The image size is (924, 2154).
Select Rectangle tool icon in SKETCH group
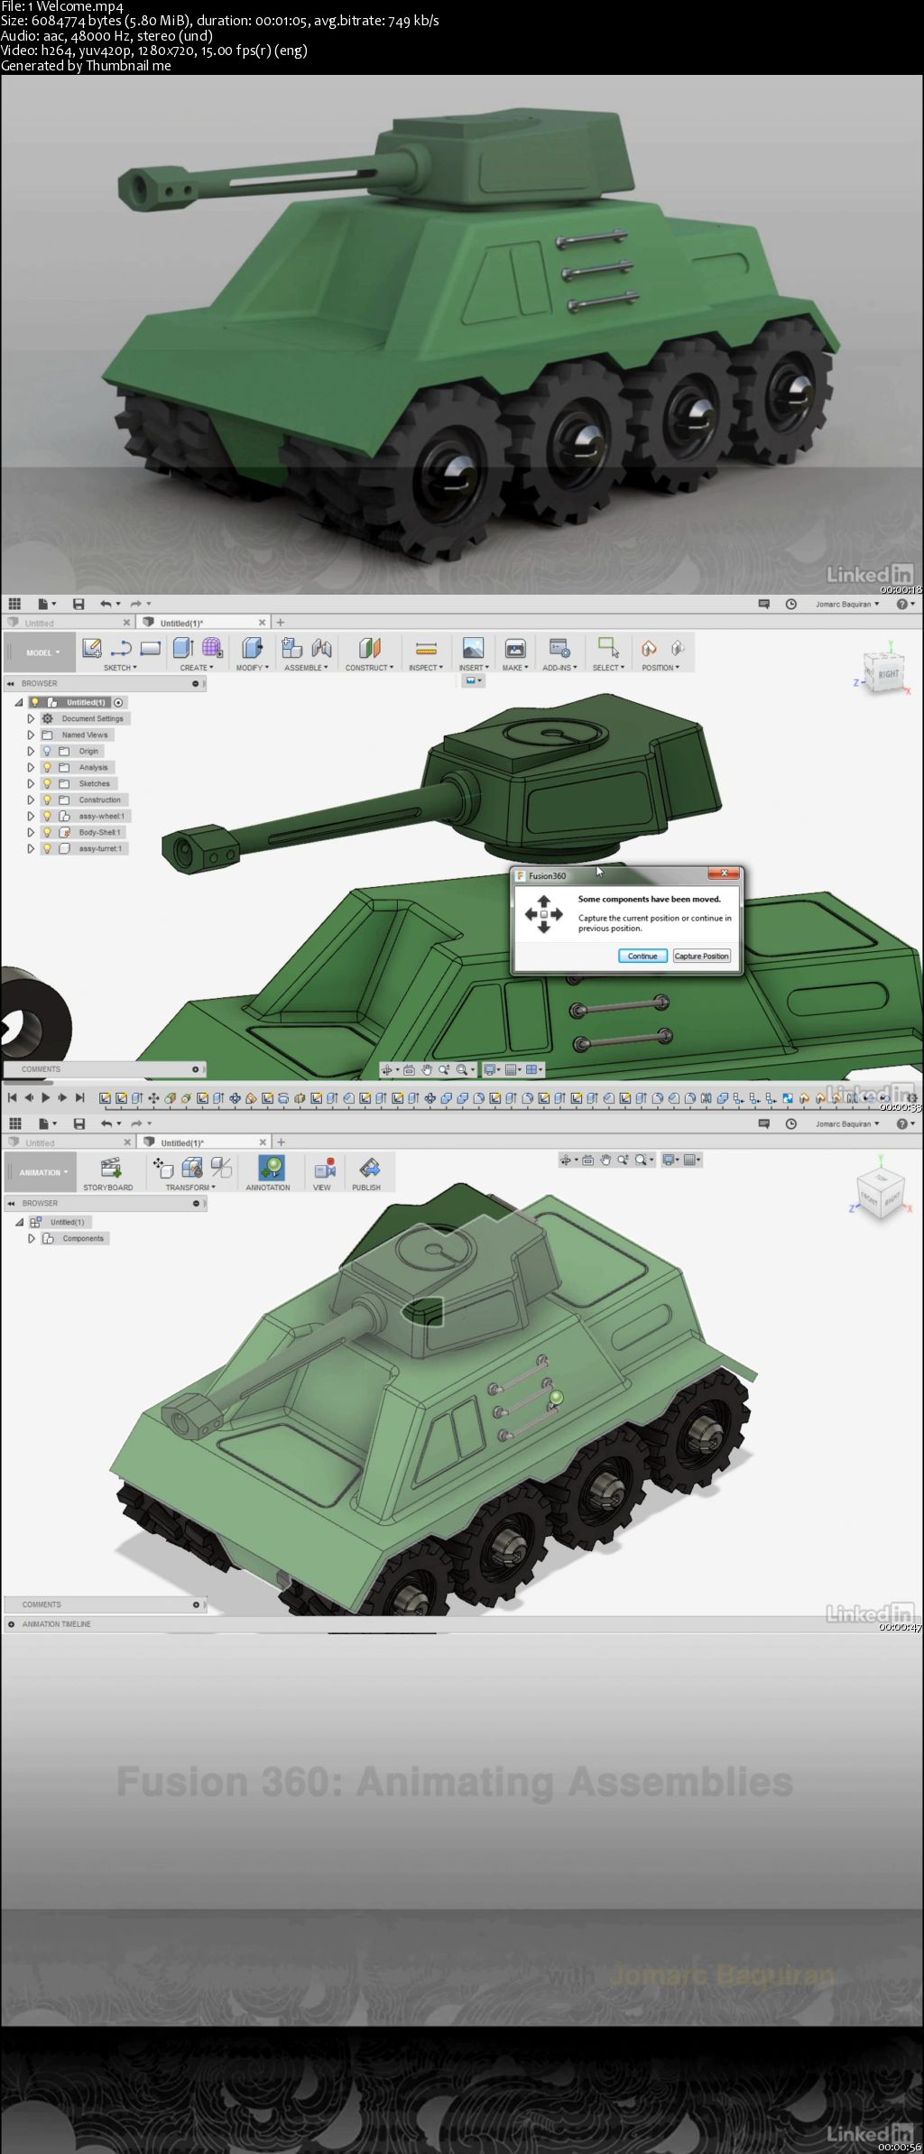coord(150,648)
